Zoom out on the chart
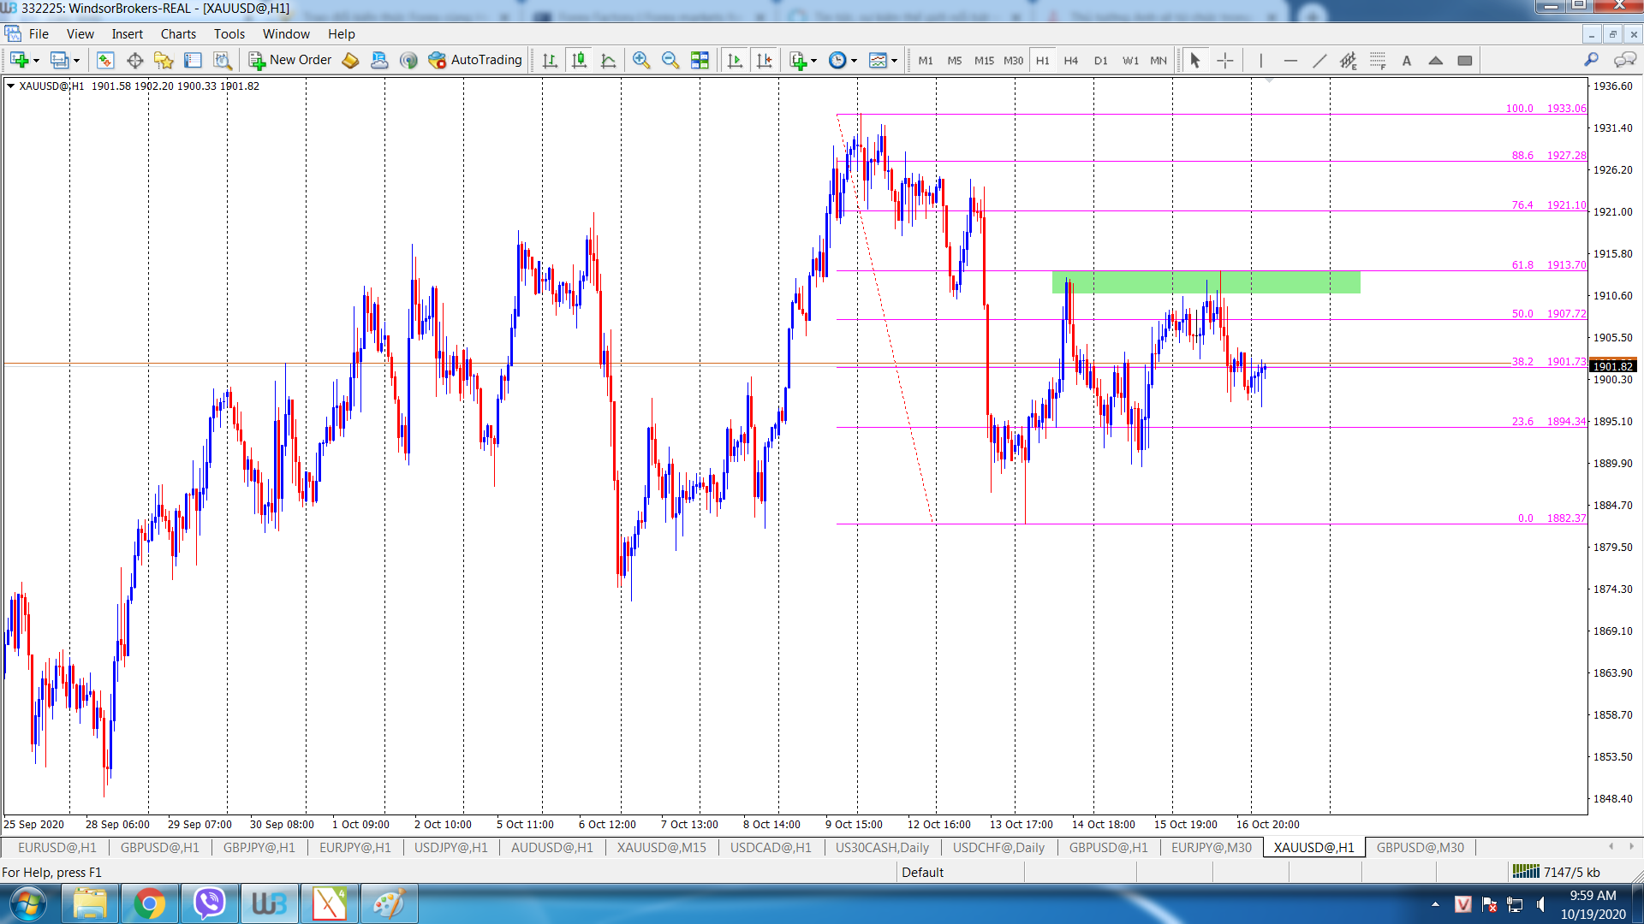The height and width of the screenshot is (924, 1644). tap(670, 60)
